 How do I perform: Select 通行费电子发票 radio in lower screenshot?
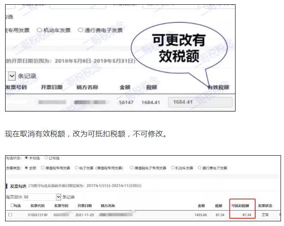199,168
